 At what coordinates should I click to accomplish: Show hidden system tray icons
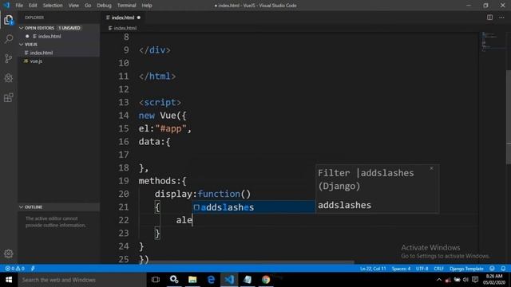439,280
